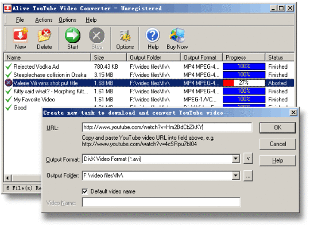Click the Delete toolbar icon
The height and width of the screenshot is (232, 310).
tap(44, 35)
